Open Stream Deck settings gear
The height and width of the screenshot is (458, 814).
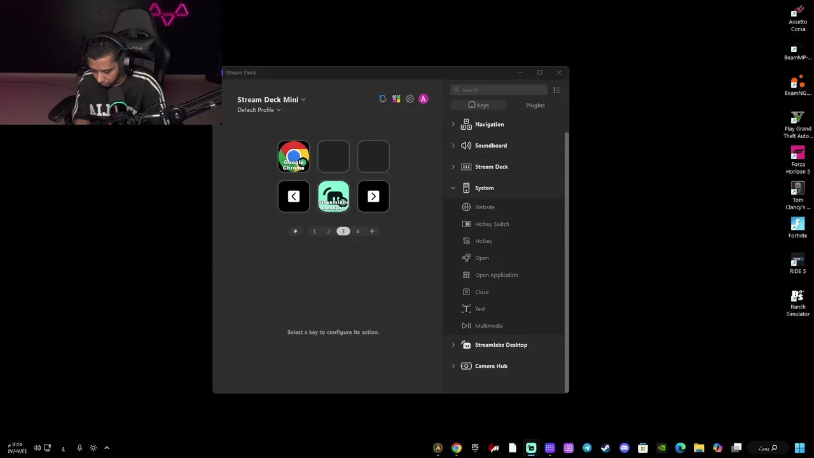point(410,99)
